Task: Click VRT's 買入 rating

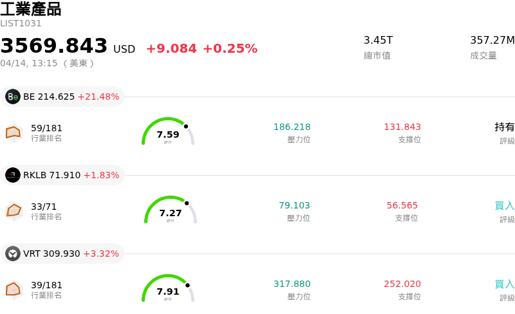Action: click(505, 284)
